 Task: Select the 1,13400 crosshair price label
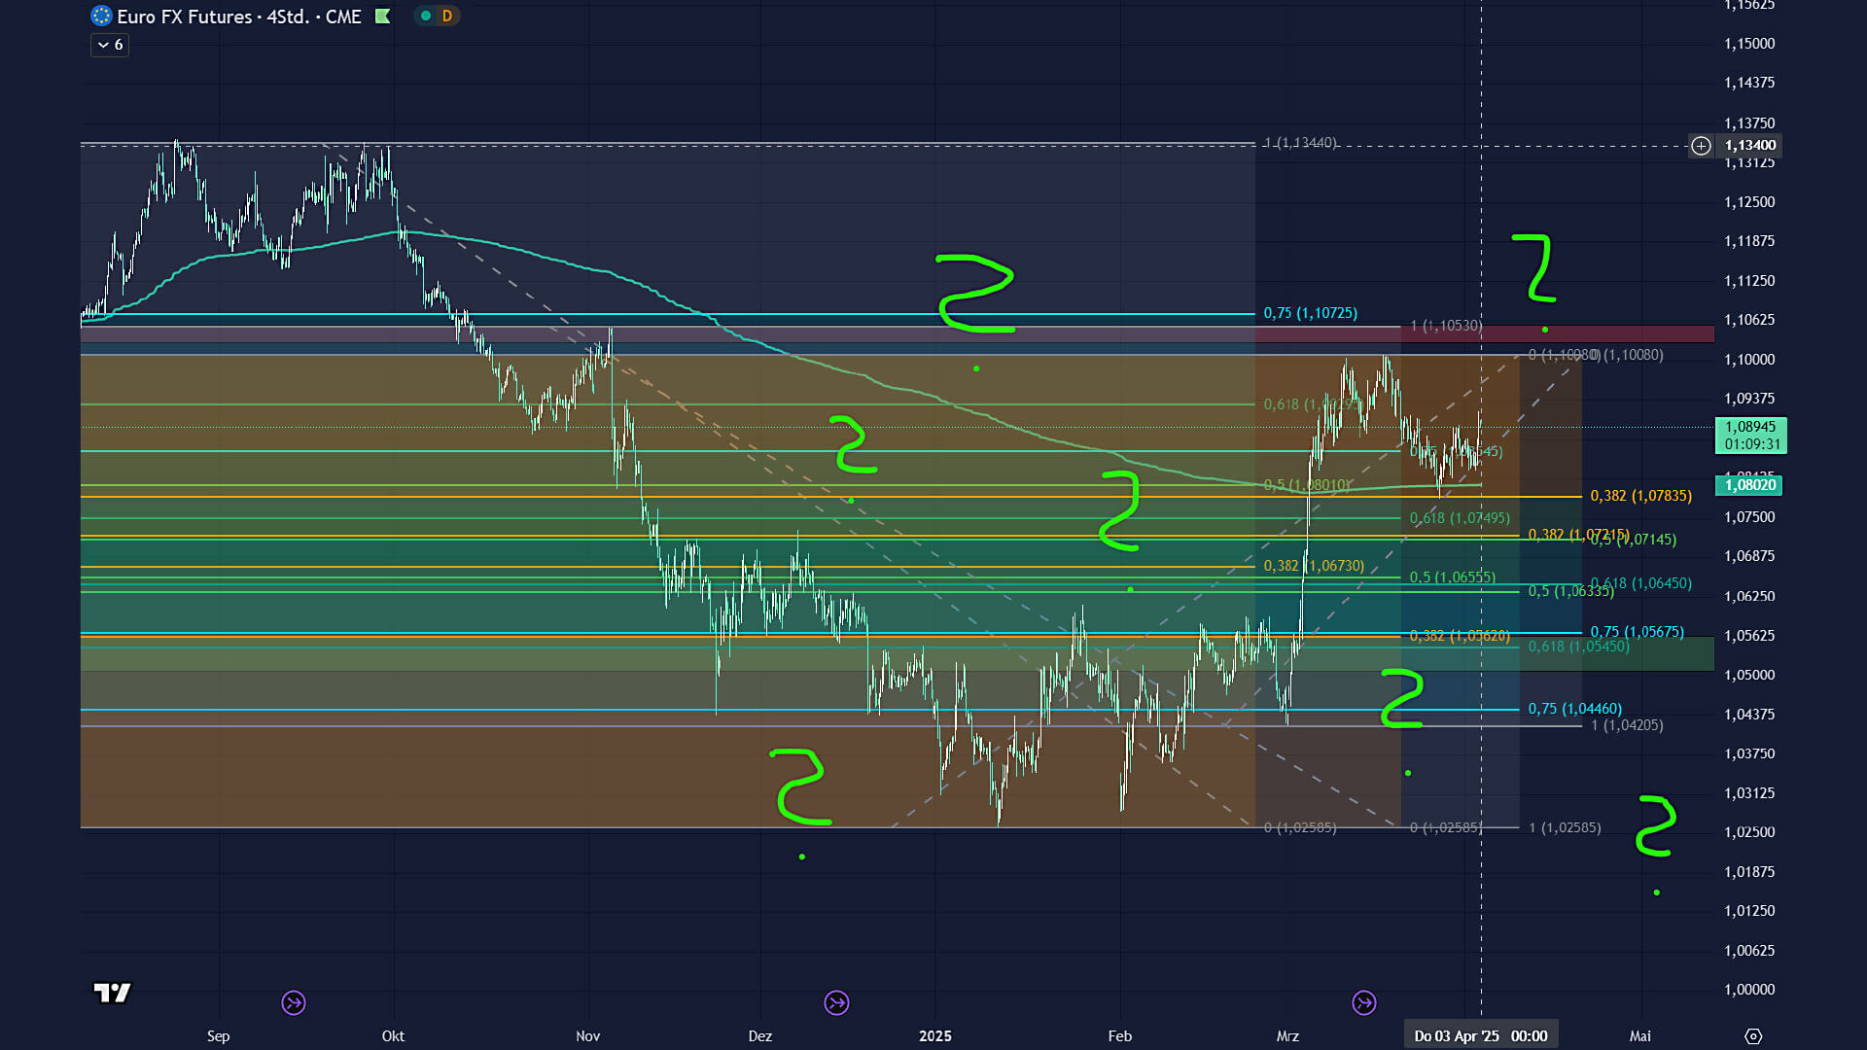point(1750,146)
